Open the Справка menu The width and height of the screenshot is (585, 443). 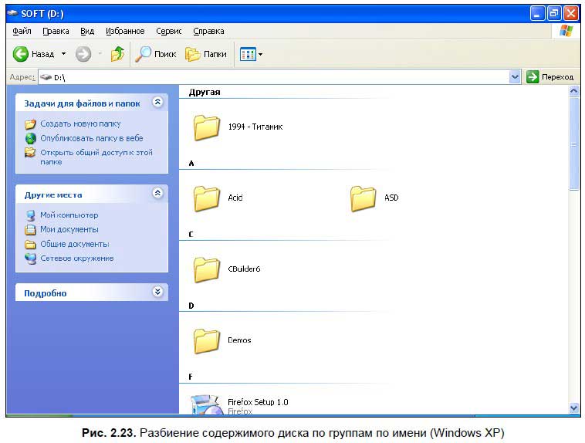[208, 32]
